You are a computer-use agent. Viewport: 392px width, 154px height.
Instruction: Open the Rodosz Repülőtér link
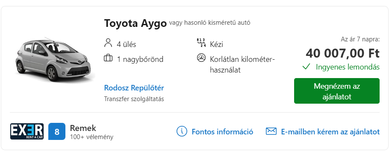(134, 88)
